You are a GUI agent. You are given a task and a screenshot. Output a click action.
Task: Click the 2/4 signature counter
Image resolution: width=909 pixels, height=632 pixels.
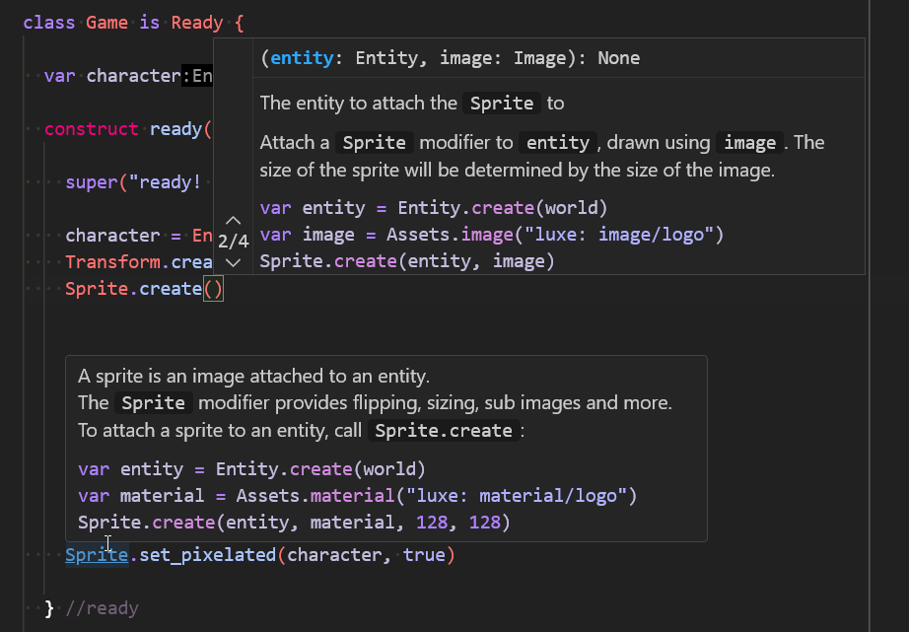click(x=234, y=241)
